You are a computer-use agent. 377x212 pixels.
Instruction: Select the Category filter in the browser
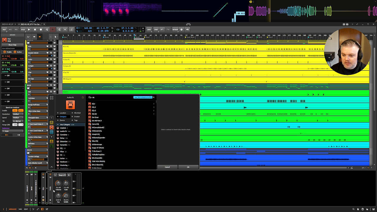tap(63, 117)
